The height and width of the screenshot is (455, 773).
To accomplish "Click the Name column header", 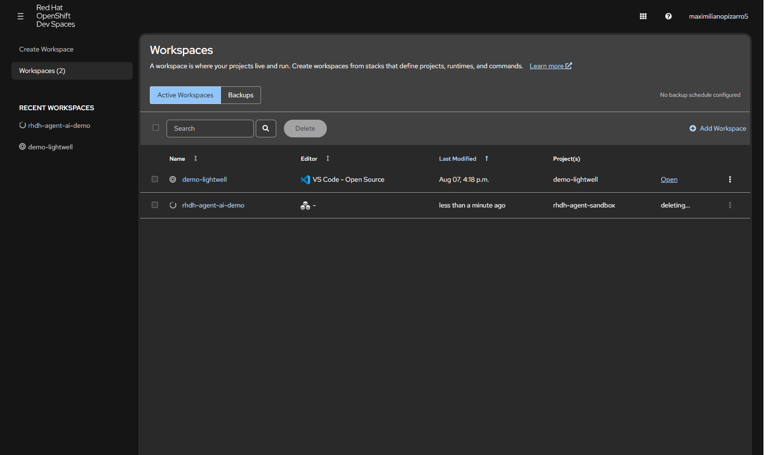I will pyautogui.click(x=177, y=159).
